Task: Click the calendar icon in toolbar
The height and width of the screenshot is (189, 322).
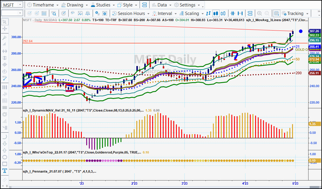Action: coord(44,14)
